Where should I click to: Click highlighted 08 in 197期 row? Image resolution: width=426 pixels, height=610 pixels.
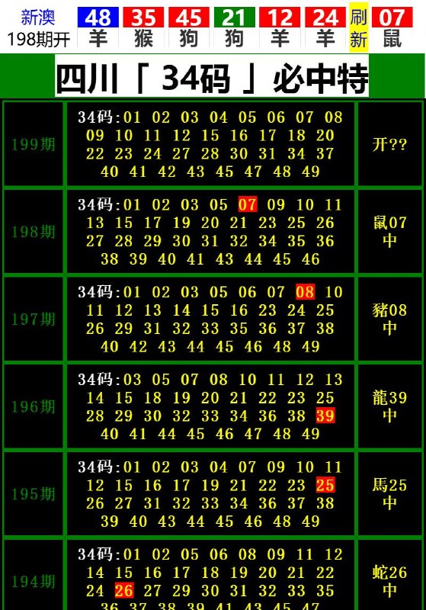[x=305, y=292]
